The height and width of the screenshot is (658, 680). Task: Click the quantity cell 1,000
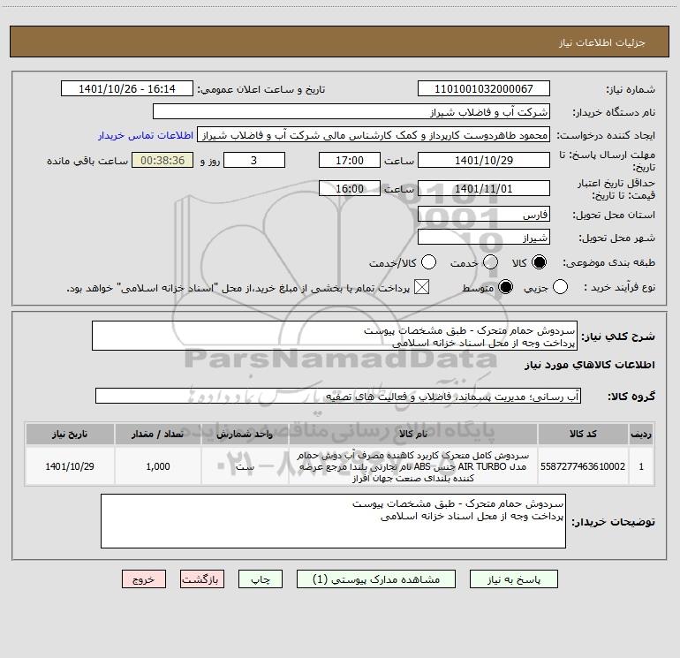point(158,466)
